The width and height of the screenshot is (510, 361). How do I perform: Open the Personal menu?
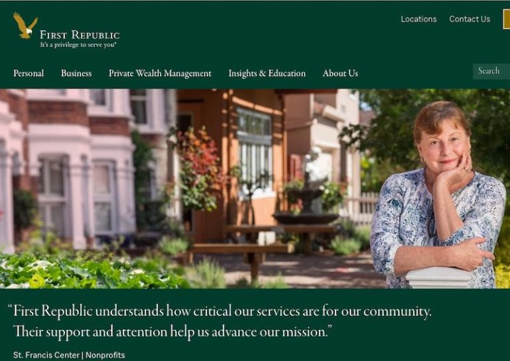tap(29, 74)
